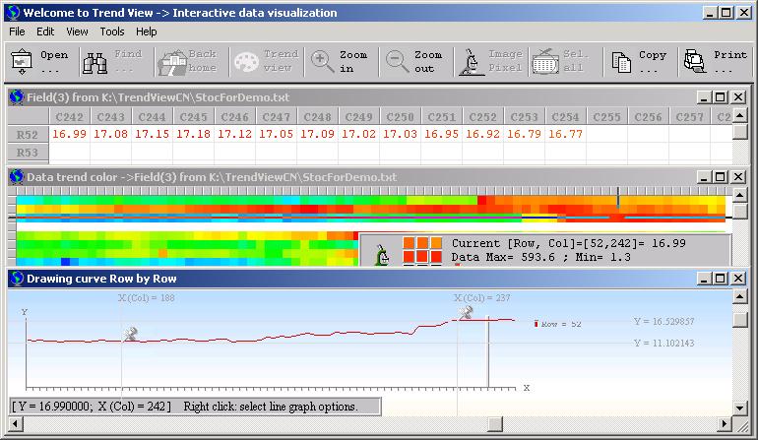This screenshot has width=758, height=440.
Task: Click the Trend view palette icon
Action: [x=246, y=62]
